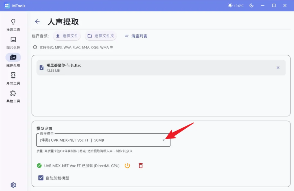Viewport: 294px width, 191px height.
Task: Expand the 选择模型 dropdown arrow
Action: [x=164, y=140]
